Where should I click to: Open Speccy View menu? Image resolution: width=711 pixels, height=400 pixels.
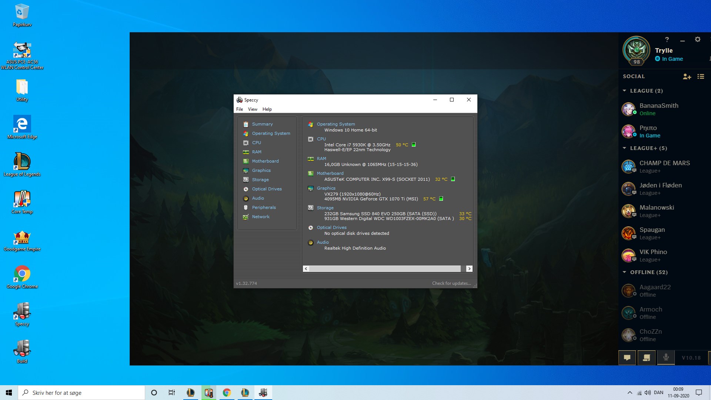point(253,109)
